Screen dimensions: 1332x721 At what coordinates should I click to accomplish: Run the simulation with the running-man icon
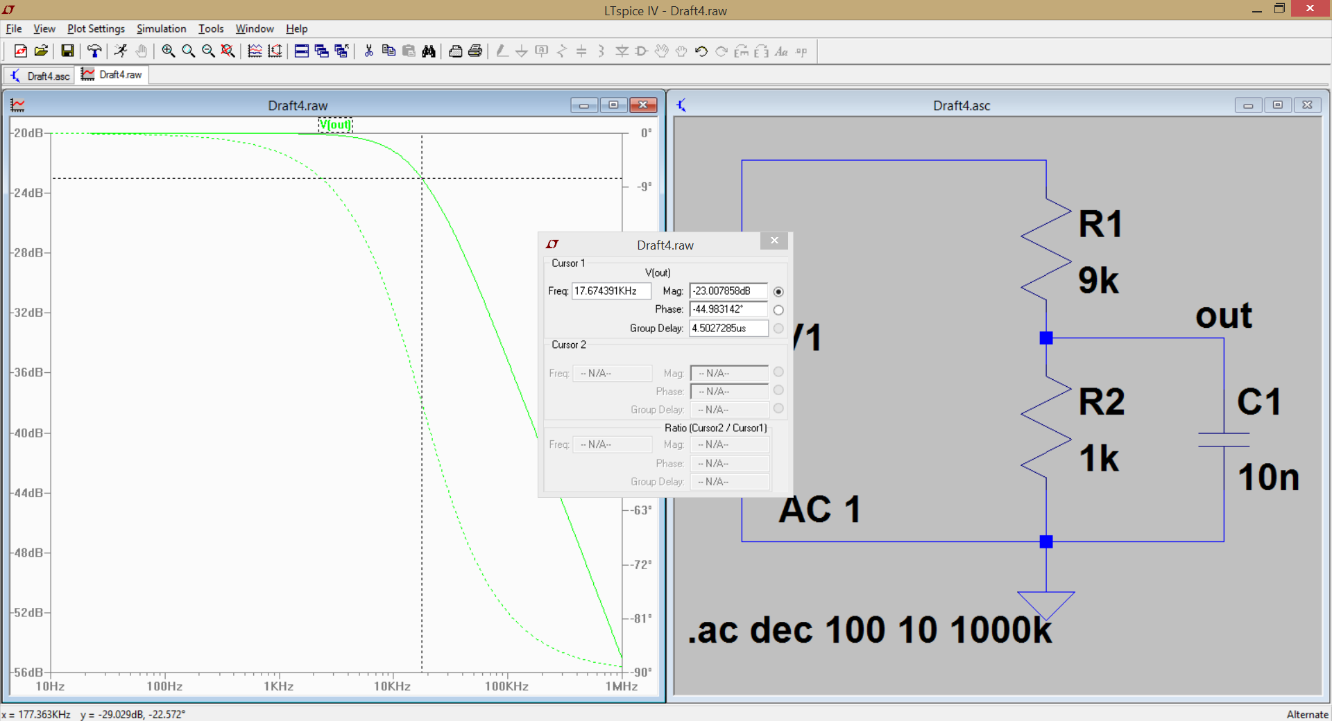pos(121,51)
